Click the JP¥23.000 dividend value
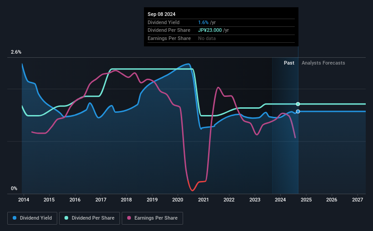Screen dimensions: 373x231 [210, 30]
